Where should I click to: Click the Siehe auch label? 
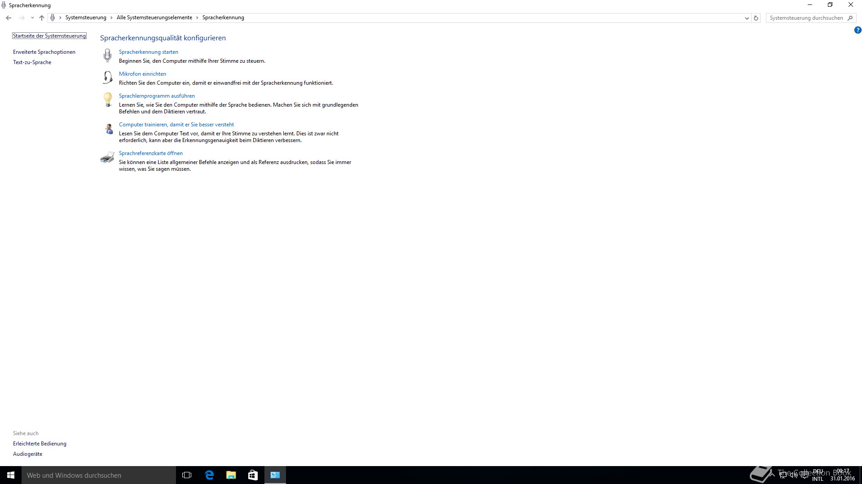(26, 433)
